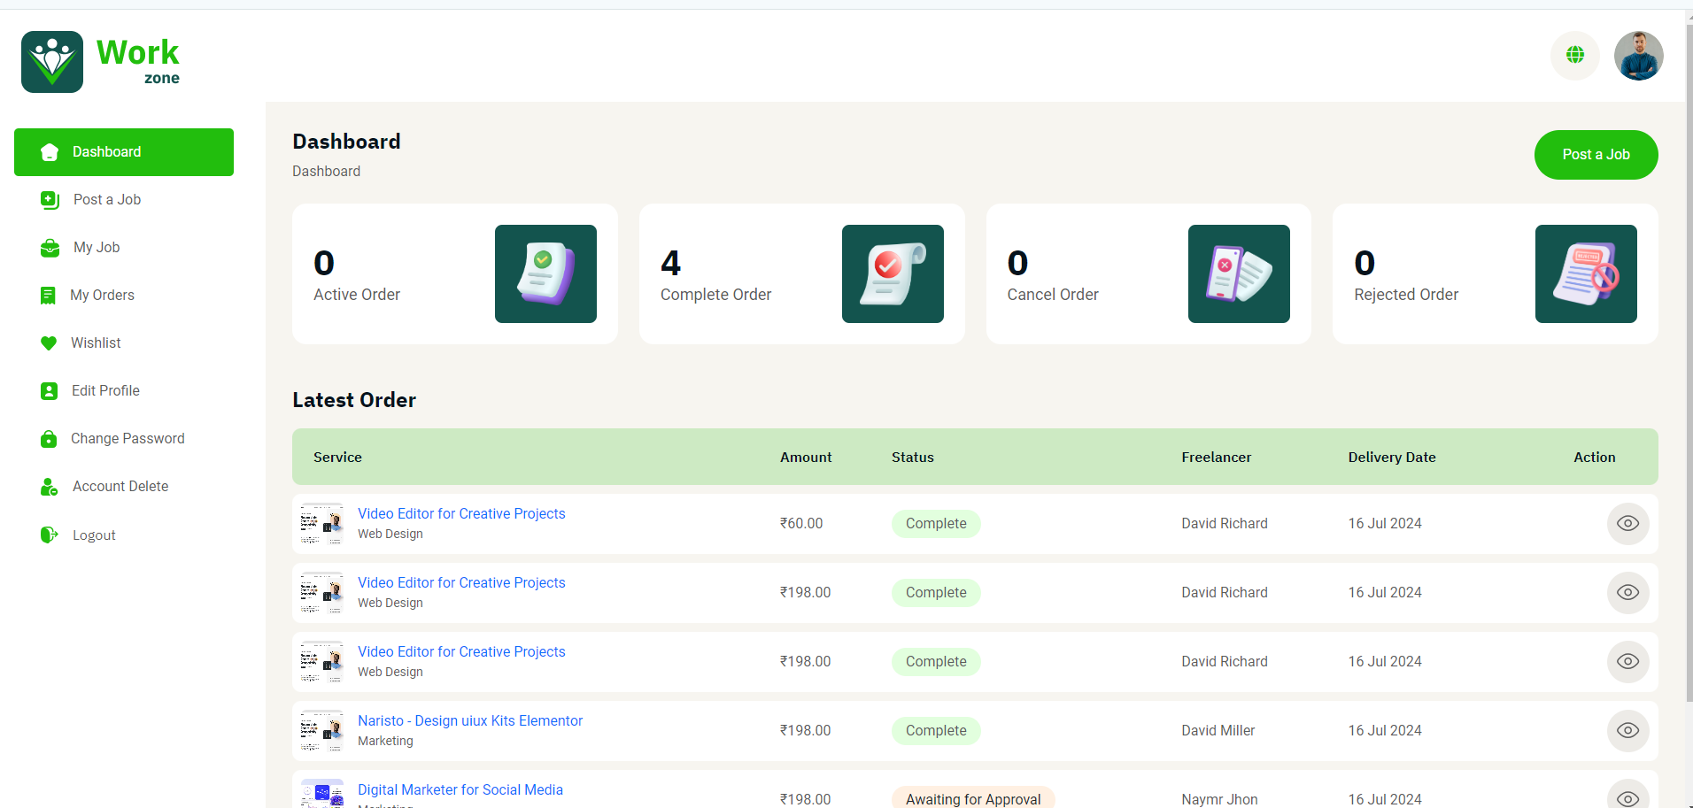
Task: Click the Rejected Order icon
Action: click(1585, 273)
